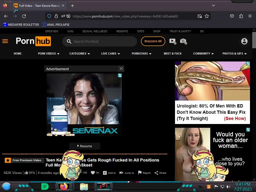Image resolution: width=256 pixels, height=192 pixels.
Task: Click the Brazzers 4K button
Action: 153,41
